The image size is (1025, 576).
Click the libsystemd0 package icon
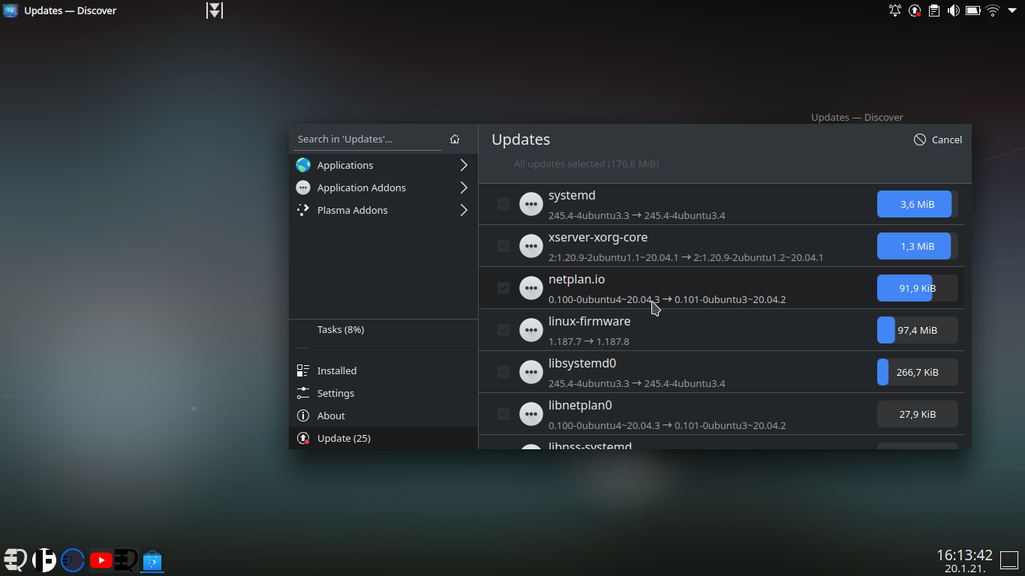tap(531, 372)
